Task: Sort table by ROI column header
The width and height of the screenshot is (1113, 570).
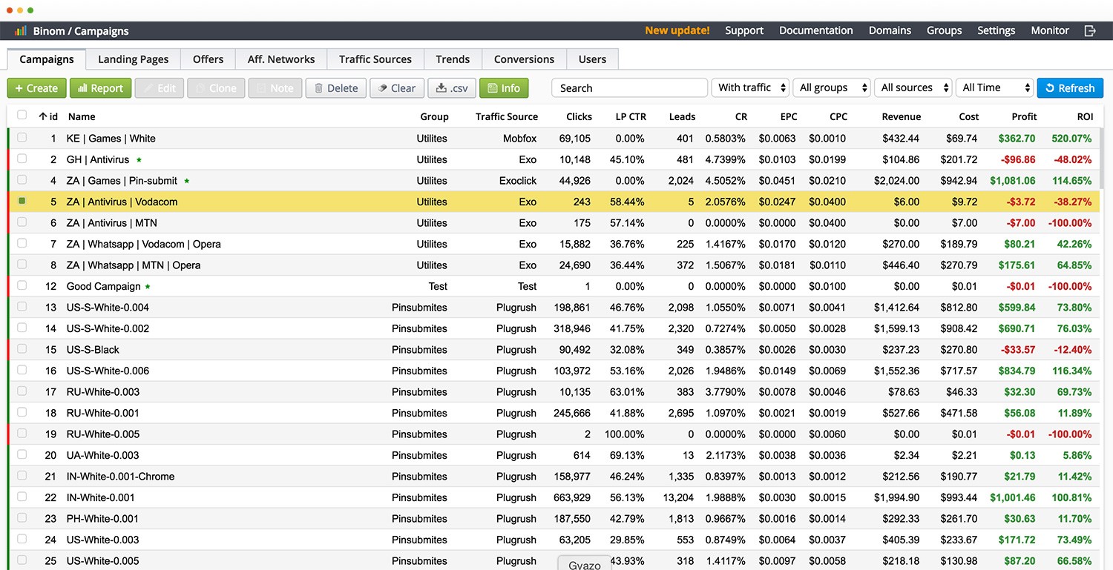Action: [1085, 116]
